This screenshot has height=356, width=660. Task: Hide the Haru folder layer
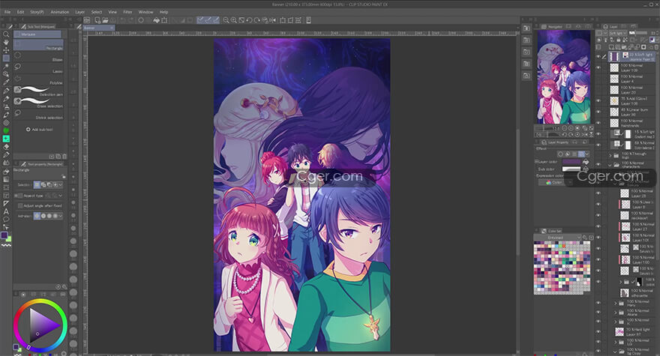coord(598,303)
